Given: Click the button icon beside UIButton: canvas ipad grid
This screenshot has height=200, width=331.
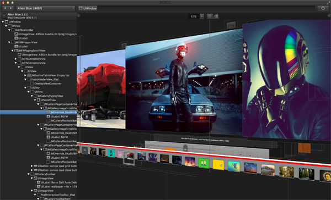Looking at the screenshot, I should click(35, 166).
